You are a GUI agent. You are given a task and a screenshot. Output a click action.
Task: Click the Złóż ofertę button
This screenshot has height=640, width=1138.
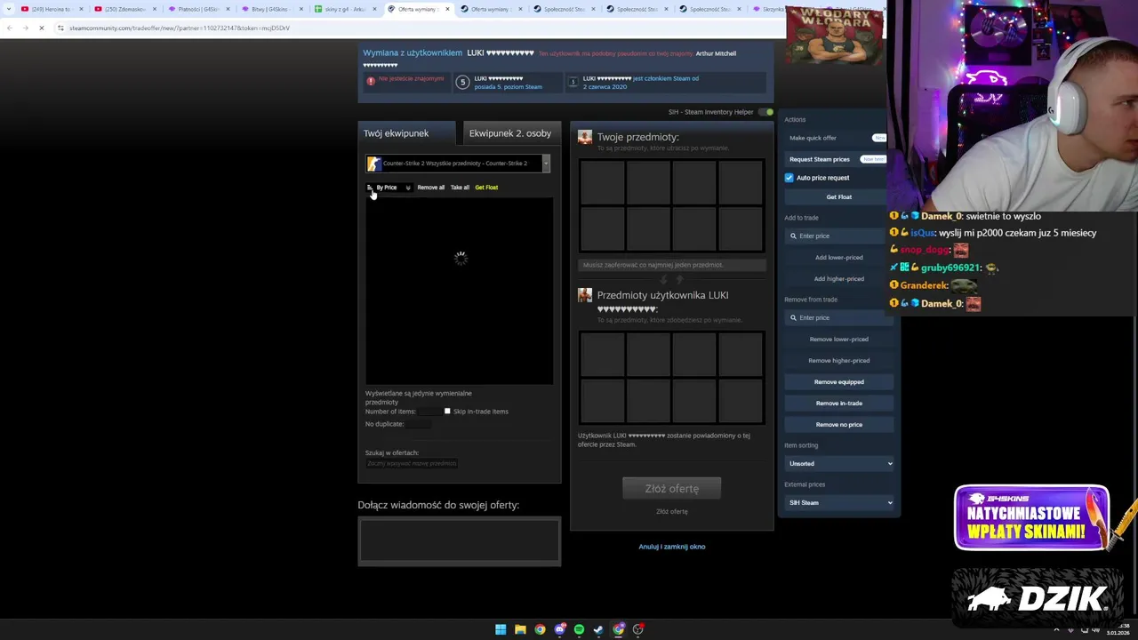pos(671,489)
